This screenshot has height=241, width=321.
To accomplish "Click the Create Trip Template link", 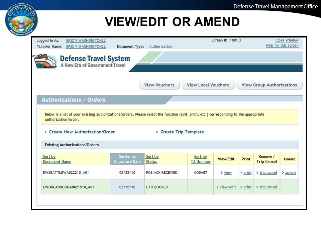I will pos(182,132).
